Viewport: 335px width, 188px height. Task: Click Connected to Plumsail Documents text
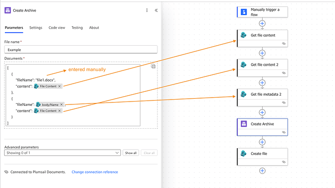[x=38, y=172]
